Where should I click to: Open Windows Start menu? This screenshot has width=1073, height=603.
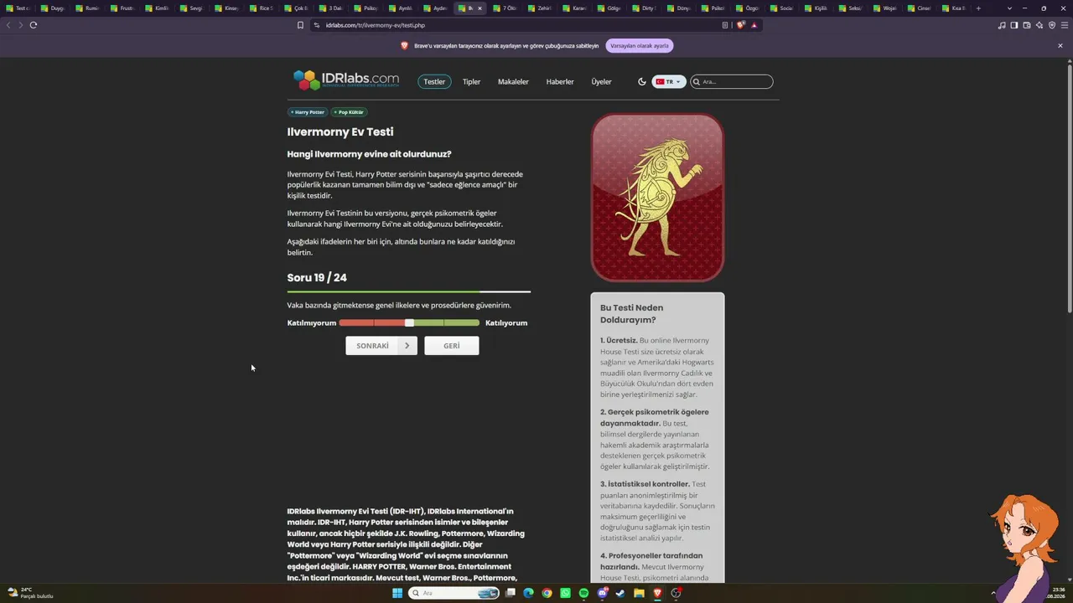point(397,593)
